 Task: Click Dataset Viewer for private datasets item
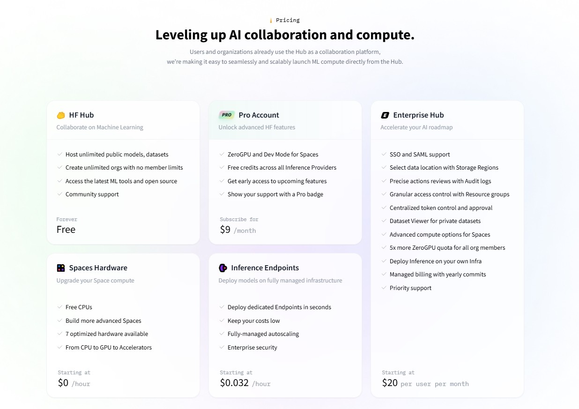(x=435, y=221)
